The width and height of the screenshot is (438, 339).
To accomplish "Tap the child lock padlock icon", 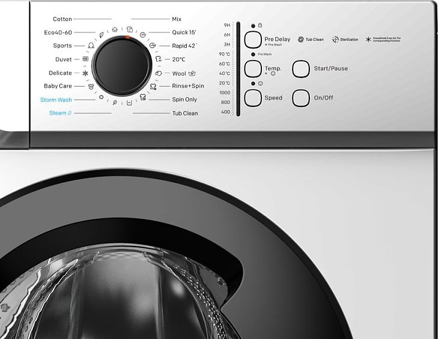I will tap(260, 25).
